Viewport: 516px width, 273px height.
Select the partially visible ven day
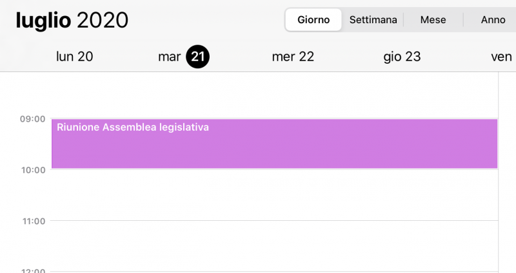point(501,57)
